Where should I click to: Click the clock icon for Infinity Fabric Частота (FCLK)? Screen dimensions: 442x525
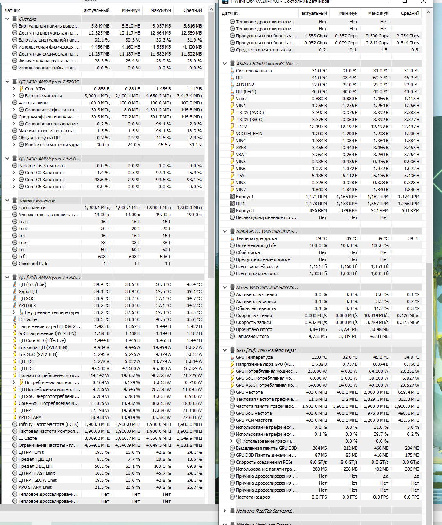click(15, 424)
